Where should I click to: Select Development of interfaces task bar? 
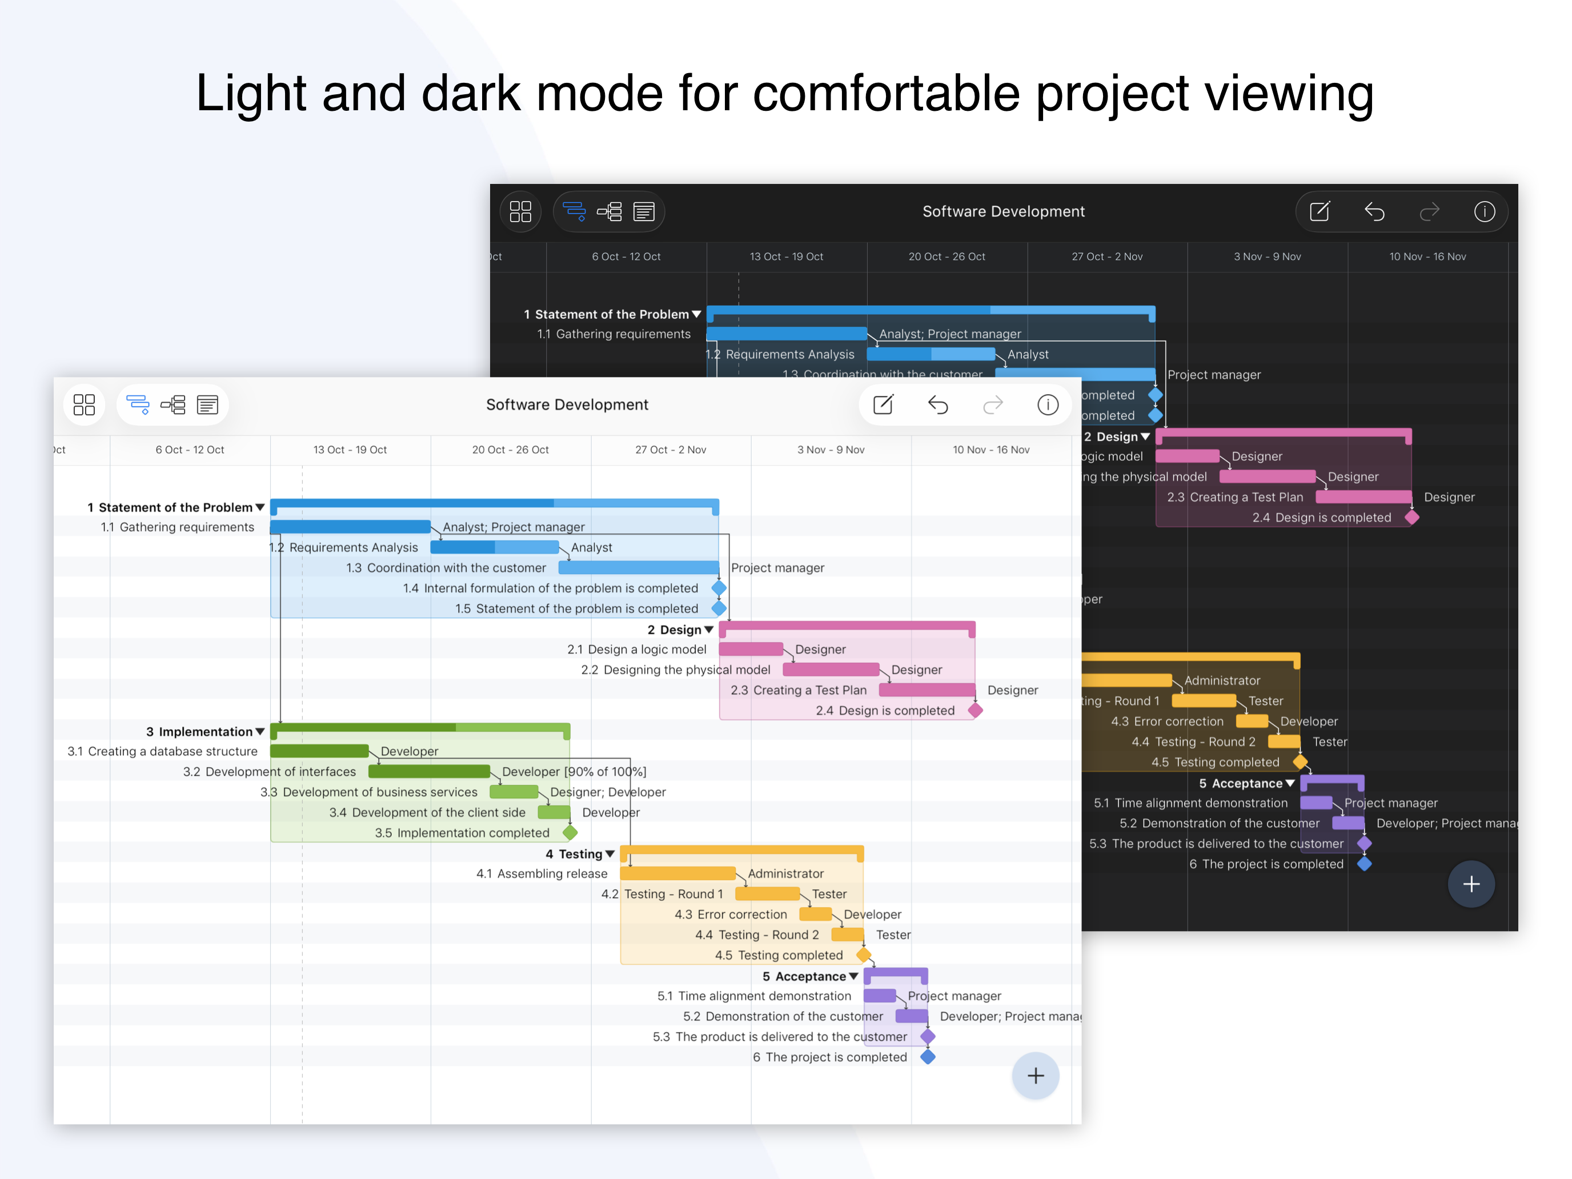[429, 772]
